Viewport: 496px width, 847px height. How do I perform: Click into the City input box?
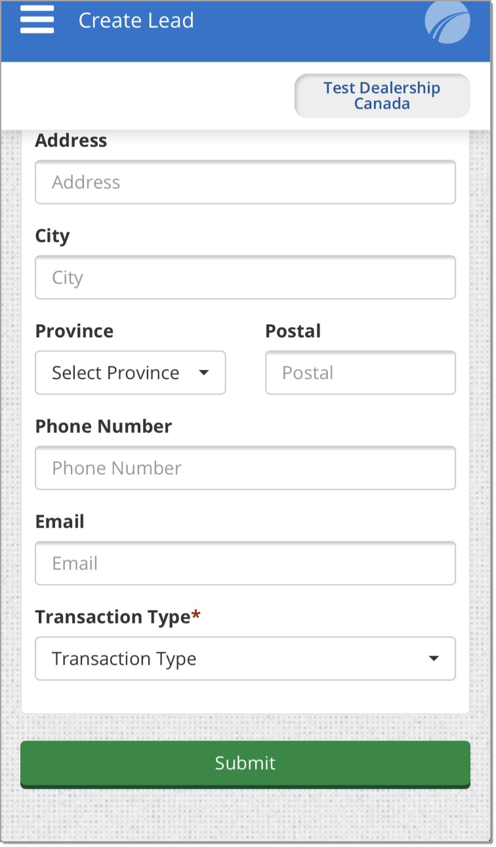pos(245,278)
